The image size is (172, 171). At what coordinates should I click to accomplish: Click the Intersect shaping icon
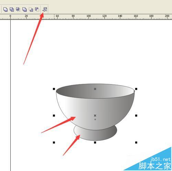pos(18,10)
